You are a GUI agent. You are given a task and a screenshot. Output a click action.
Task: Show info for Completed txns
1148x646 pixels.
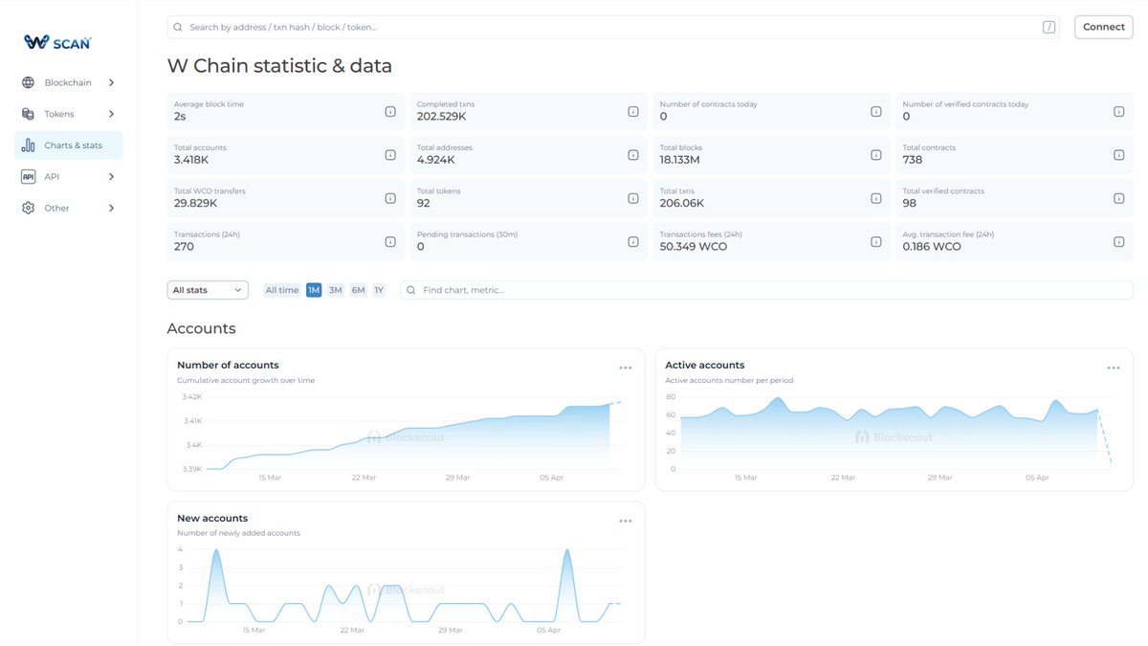coord(633,111)
